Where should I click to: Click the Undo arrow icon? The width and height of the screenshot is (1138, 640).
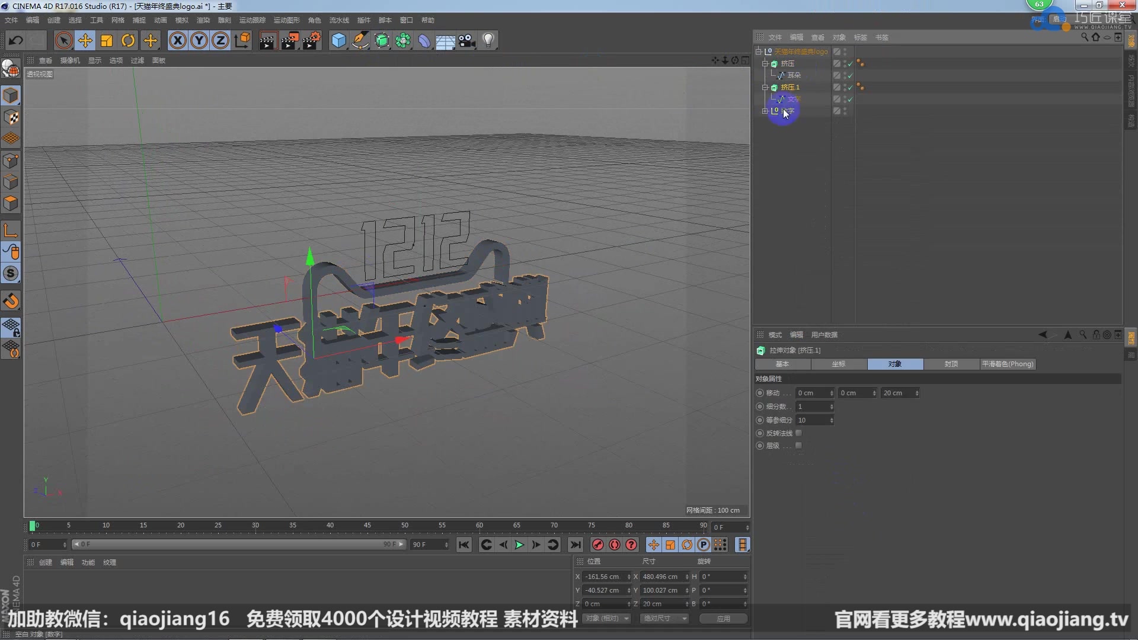16,40
